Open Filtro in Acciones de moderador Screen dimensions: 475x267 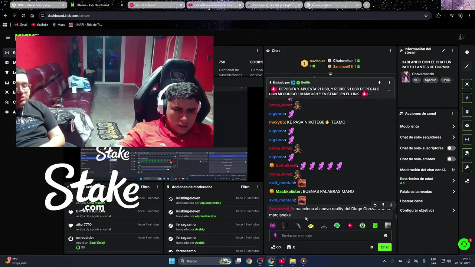[x=245, y=187]
